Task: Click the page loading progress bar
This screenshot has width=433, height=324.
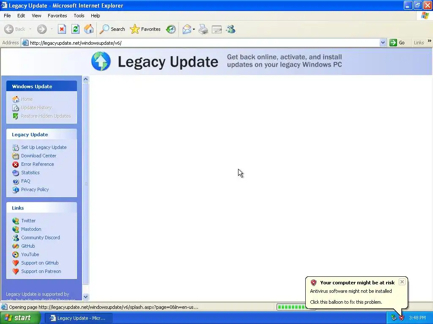Action: click(291, 307)
